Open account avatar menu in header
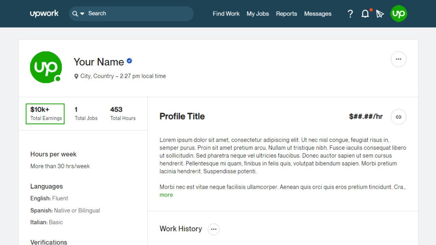This screenshot has width=436, height=245. tap(399, 14)
